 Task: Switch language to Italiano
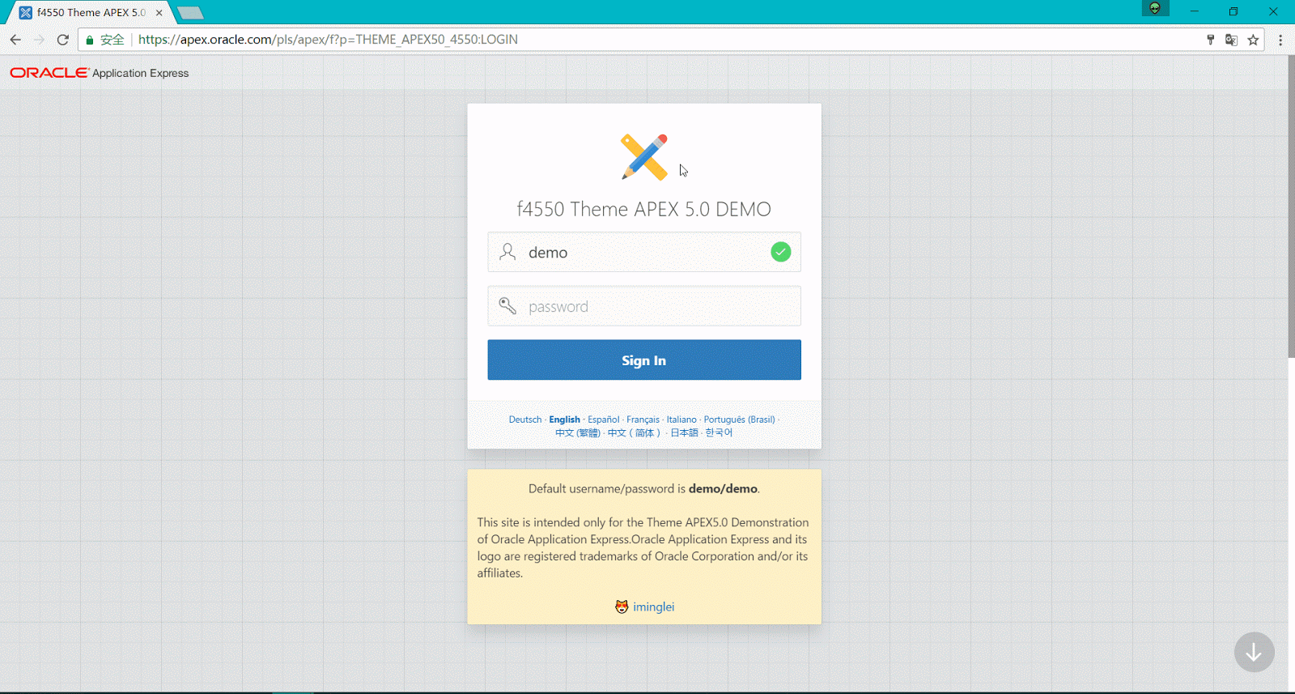681,419
